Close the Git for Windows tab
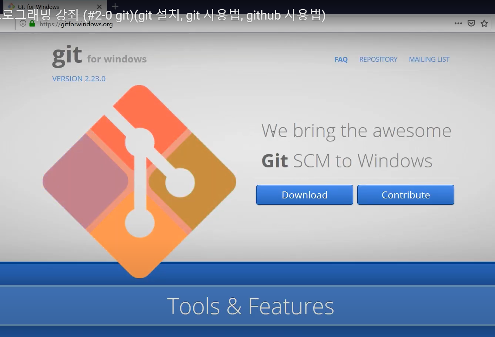This screenshot has width=495, height=337. [x=99, y=7]
